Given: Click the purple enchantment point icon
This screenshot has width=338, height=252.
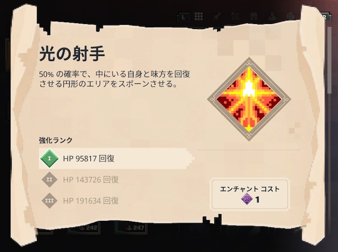Looking at the screenshot, I should [247, 199].
